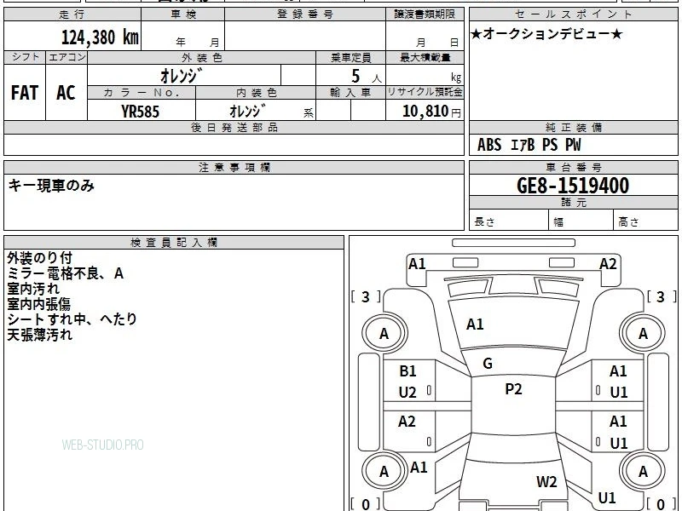Select the シフト label
Image resolution: width=682 pixels, height=511 pixels.
pyautogui.click(x=25, y=57)
